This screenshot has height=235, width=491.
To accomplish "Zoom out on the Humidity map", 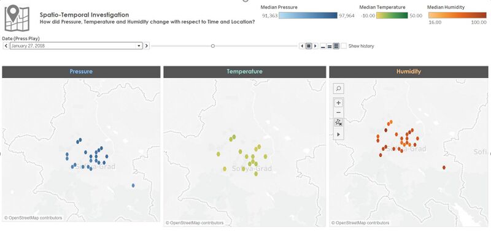I will [x=338, y=113].
